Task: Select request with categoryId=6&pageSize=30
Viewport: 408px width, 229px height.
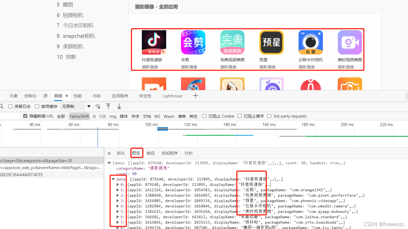Action: 52,161
